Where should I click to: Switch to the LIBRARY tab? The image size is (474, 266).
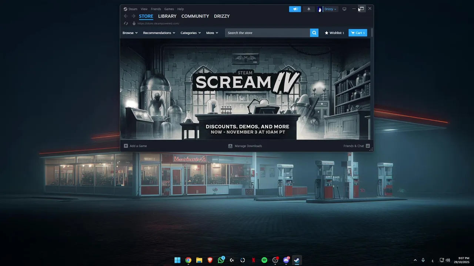[167, 16]
